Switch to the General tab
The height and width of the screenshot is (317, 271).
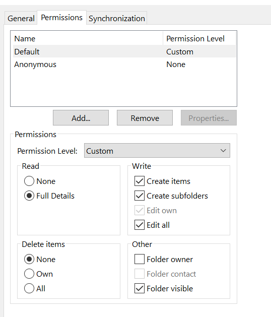[21, 19]
